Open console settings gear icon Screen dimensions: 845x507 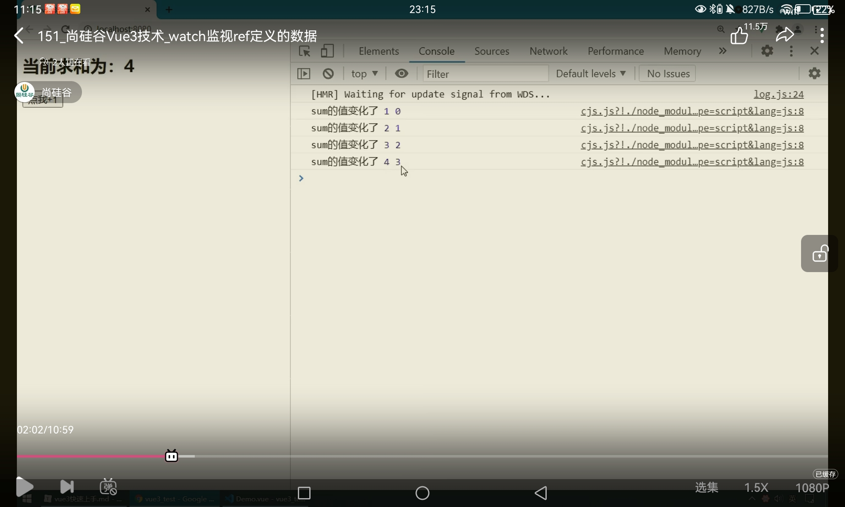point(814,74)
